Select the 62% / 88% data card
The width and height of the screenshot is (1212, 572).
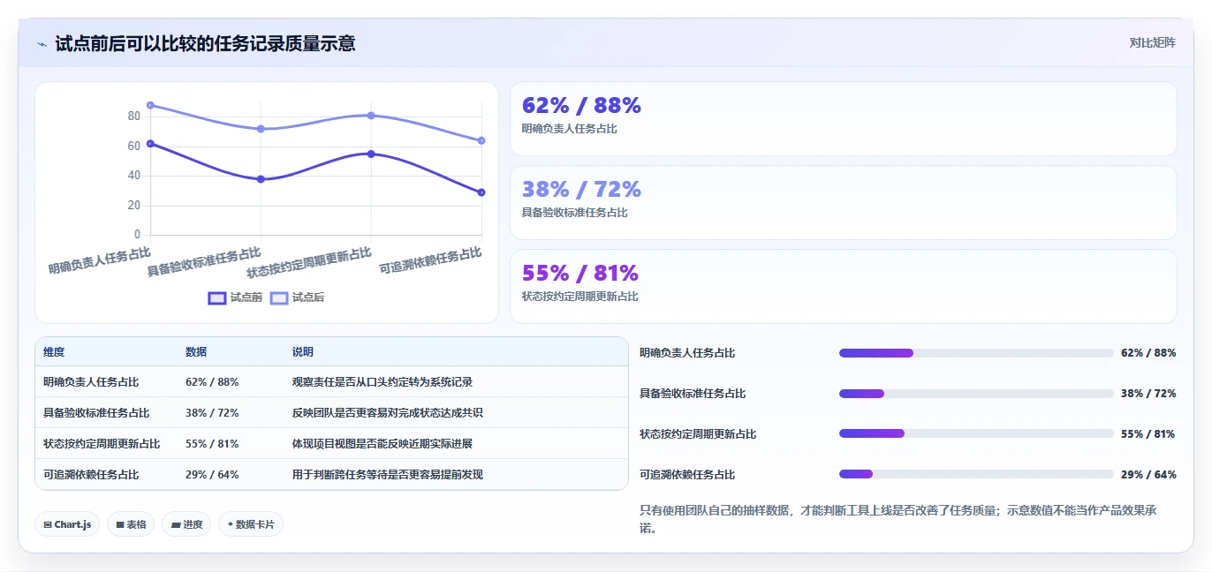(x=844, y=119)
